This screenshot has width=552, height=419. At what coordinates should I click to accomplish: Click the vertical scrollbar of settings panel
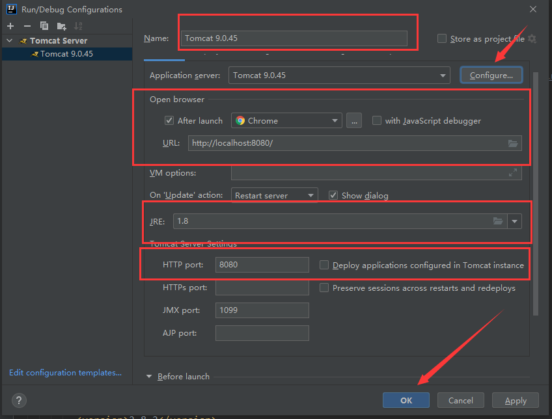point(536,193)
